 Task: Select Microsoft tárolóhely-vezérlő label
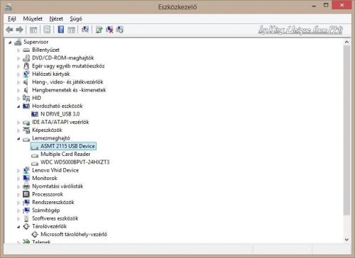pyautogui.click(x=74, y=234)
